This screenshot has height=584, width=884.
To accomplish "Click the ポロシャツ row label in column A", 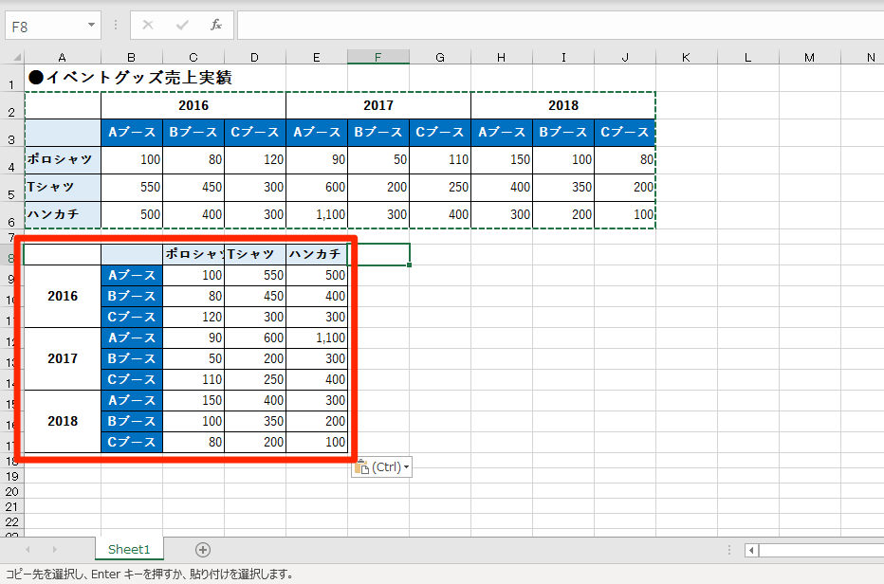I will point(63,160).
